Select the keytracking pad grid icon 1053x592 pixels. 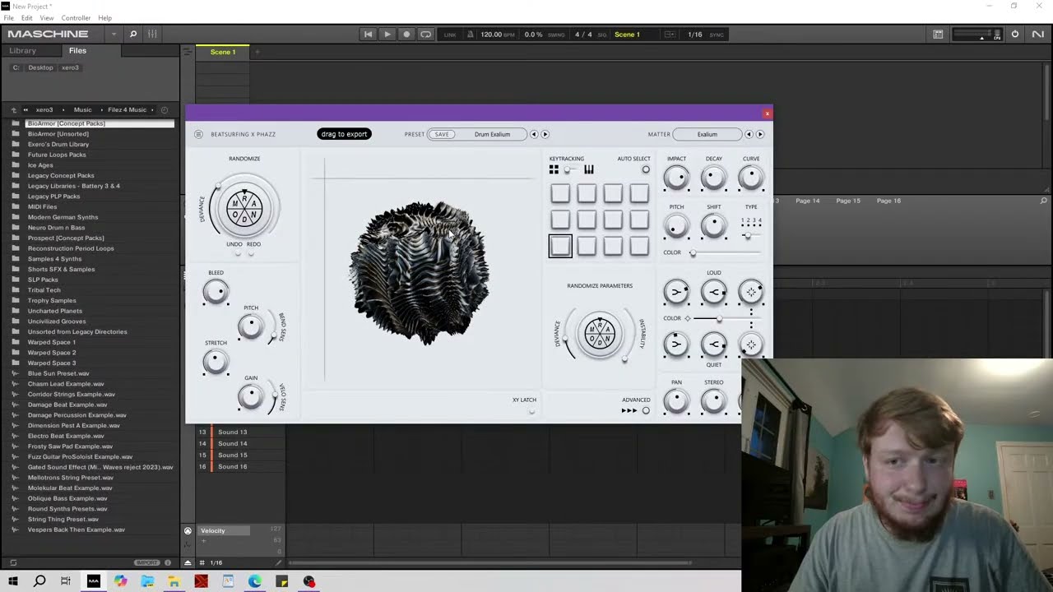[x=554, y=169]
